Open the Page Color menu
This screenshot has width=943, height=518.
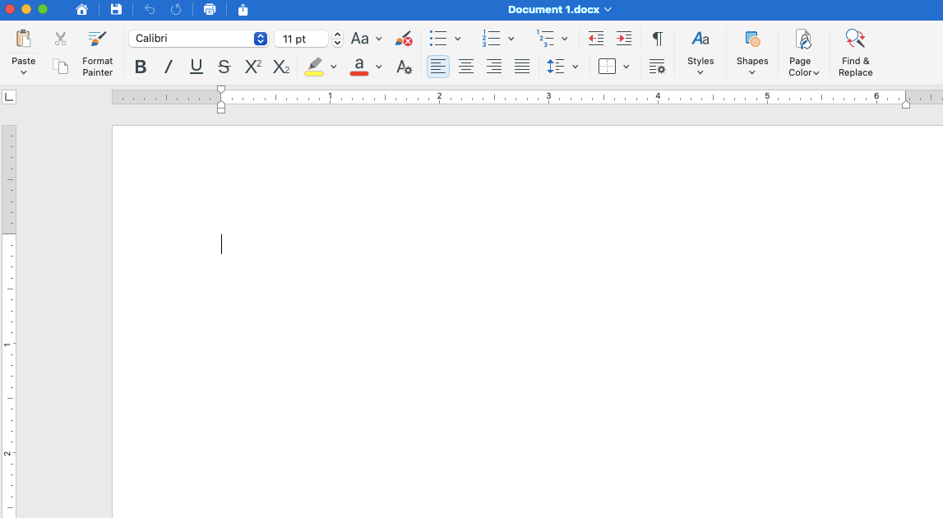click(803, 53)
